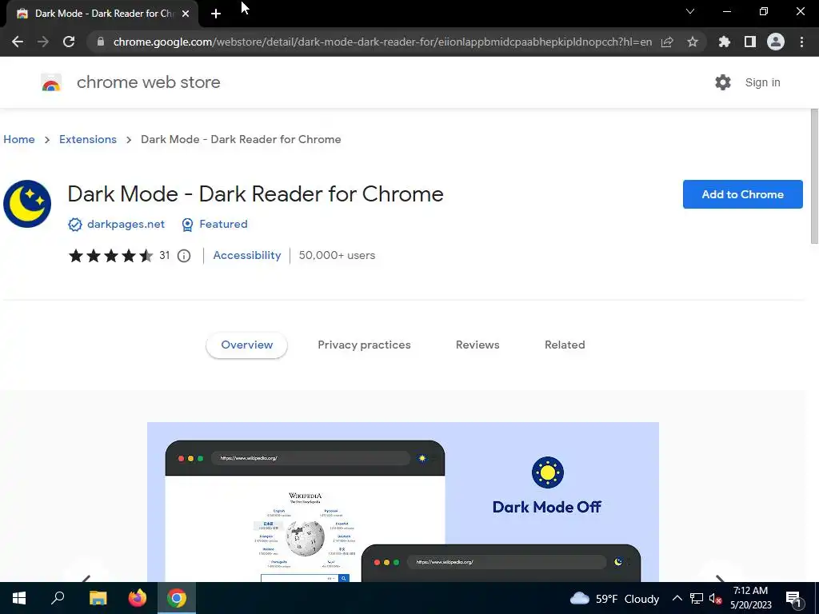Click the Dark Mode Off screenshot
The image size is (819, 614).
tap(403, 502)
